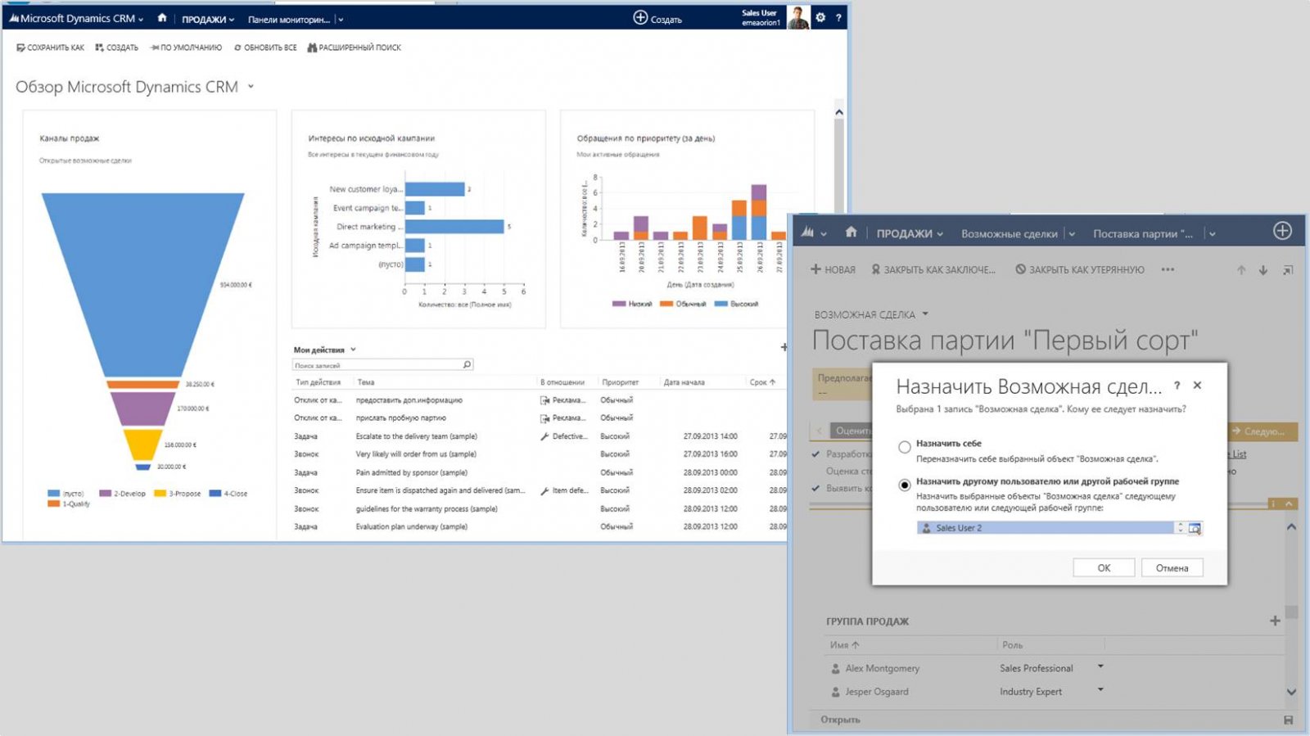This screenshot has width=1310, height=736.
Task: Click lookup search icon beside Sales User 2
Action: pyautogui.click(x=1195, y=528)
